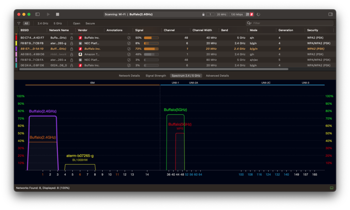
Task: Click the lock icon for hidden network row
Action: (x=72, y=54)
